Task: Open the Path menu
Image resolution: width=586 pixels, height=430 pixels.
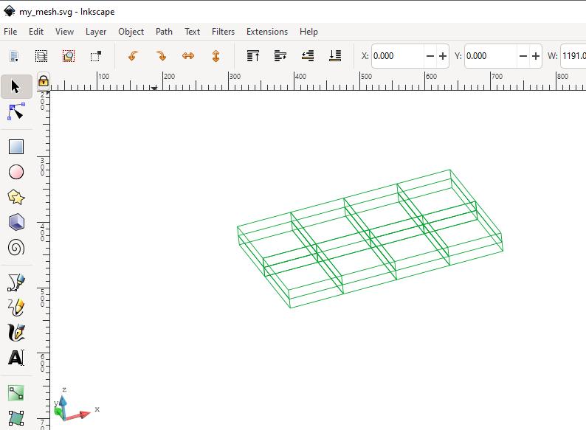Action: point(164,32)
